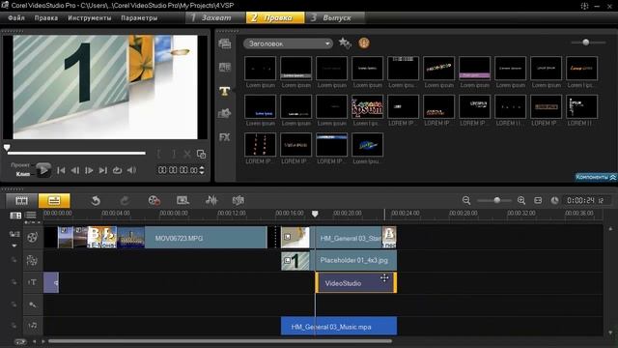Viewport: 618px width, 348px height.
Task: Open the Файл menu
Action: 16,17
